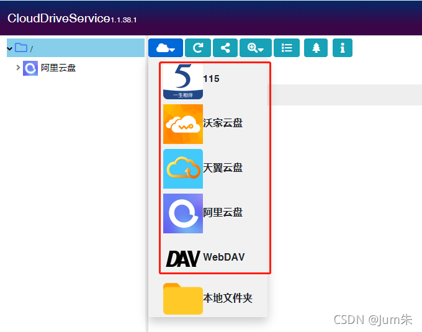This screenshot has height=332, width=422.
Task: Expand the 阿里云盘 tree node
Action: tap(18, 67)
